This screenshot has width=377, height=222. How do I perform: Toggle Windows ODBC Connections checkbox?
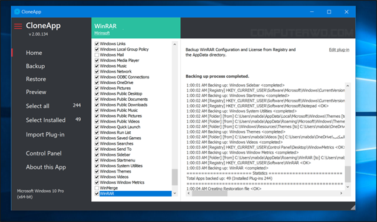pyautogui.click(x=97, y=77)
